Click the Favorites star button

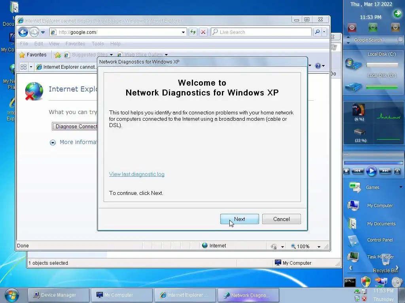click(x=33, y=54)
